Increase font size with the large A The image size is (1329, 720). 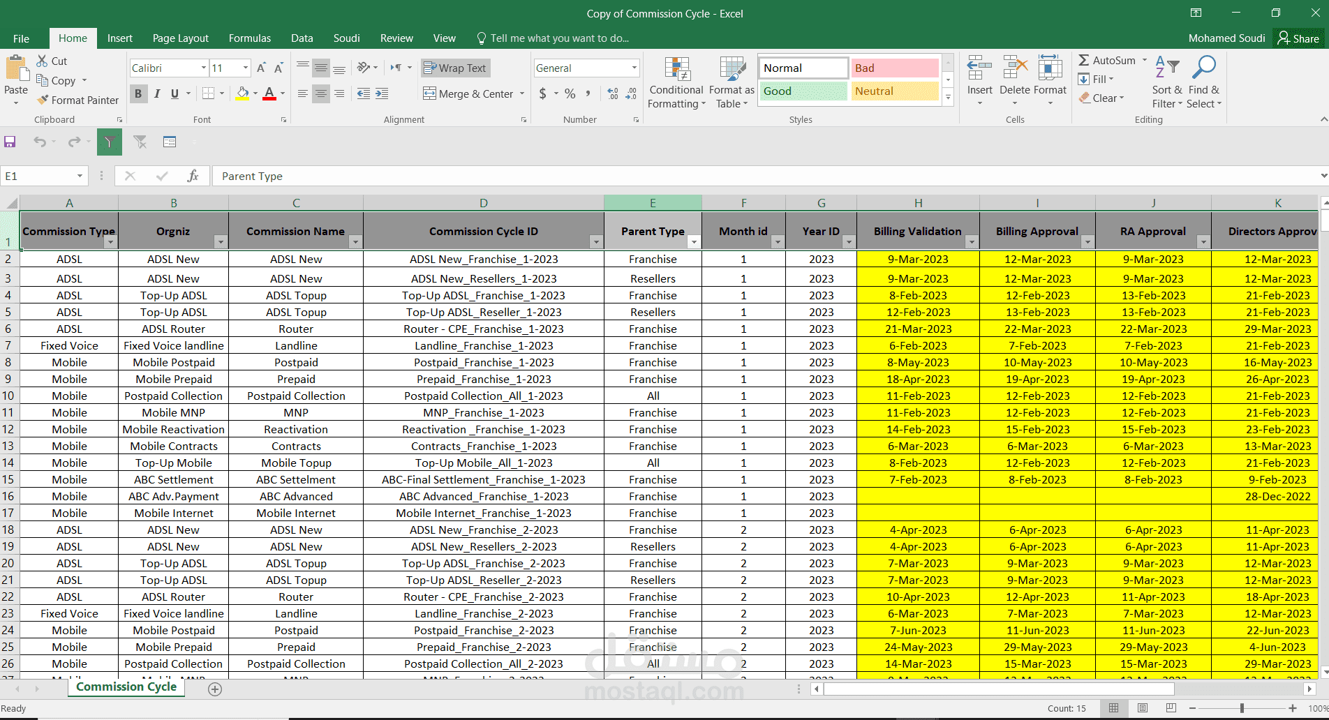pos(261,68)
